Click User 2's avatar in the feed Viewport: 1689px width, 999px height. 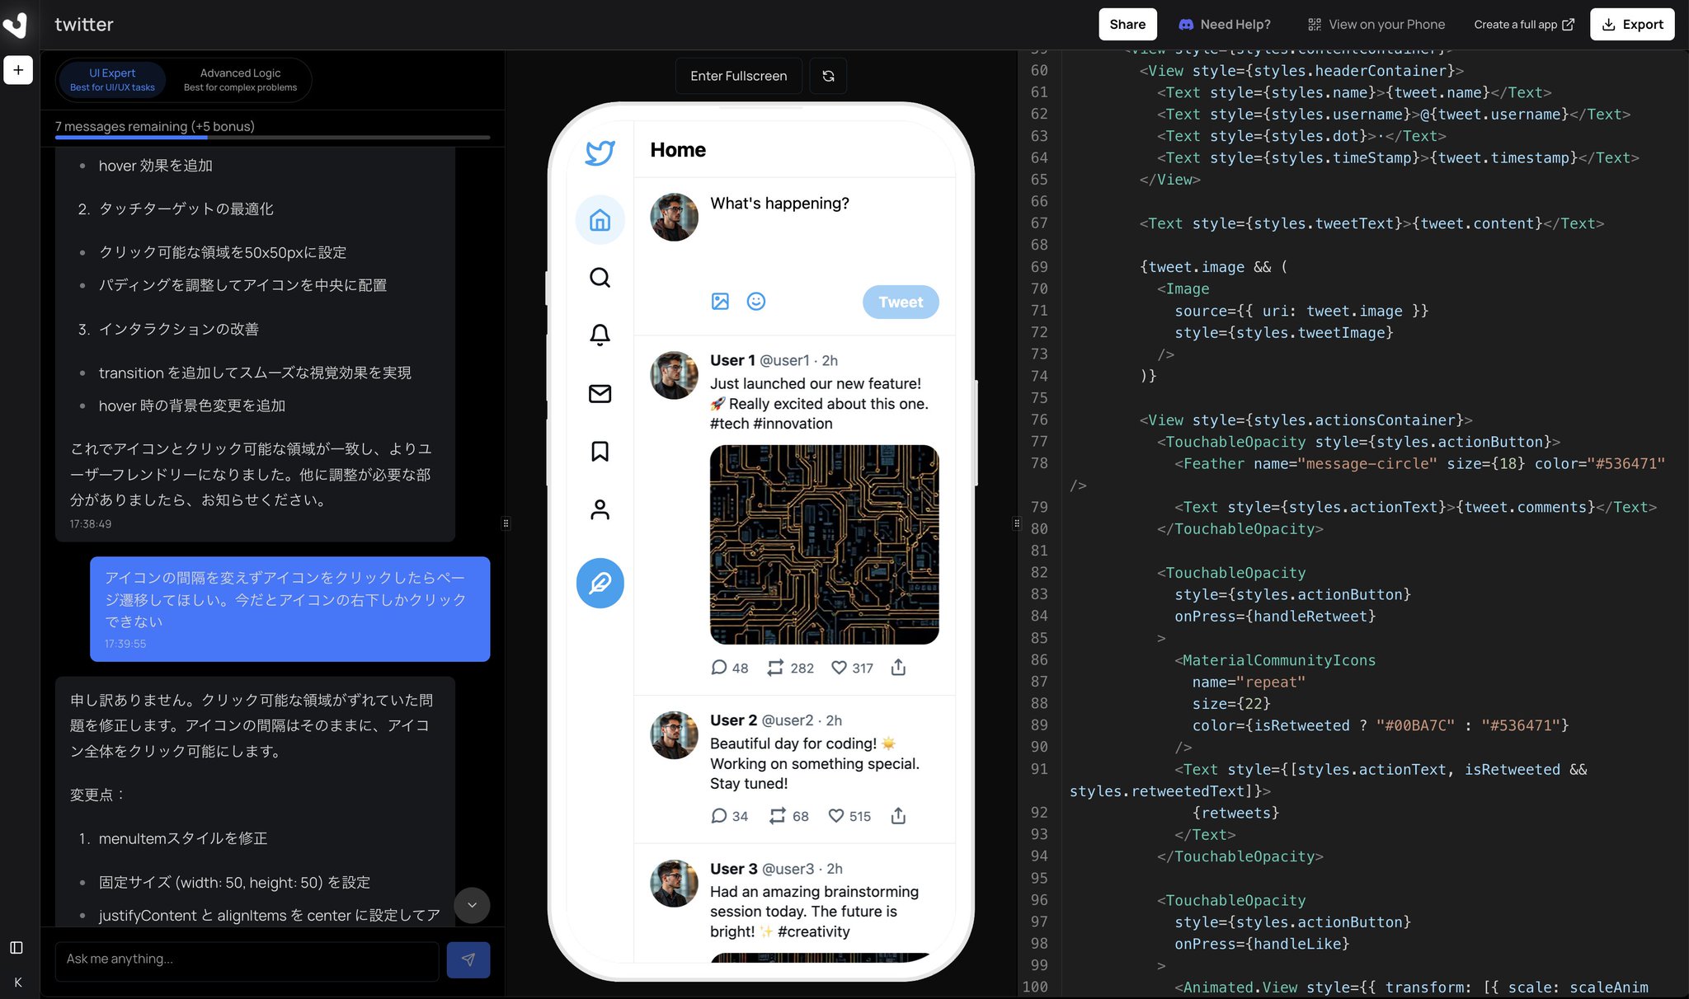tap(675, 735)
